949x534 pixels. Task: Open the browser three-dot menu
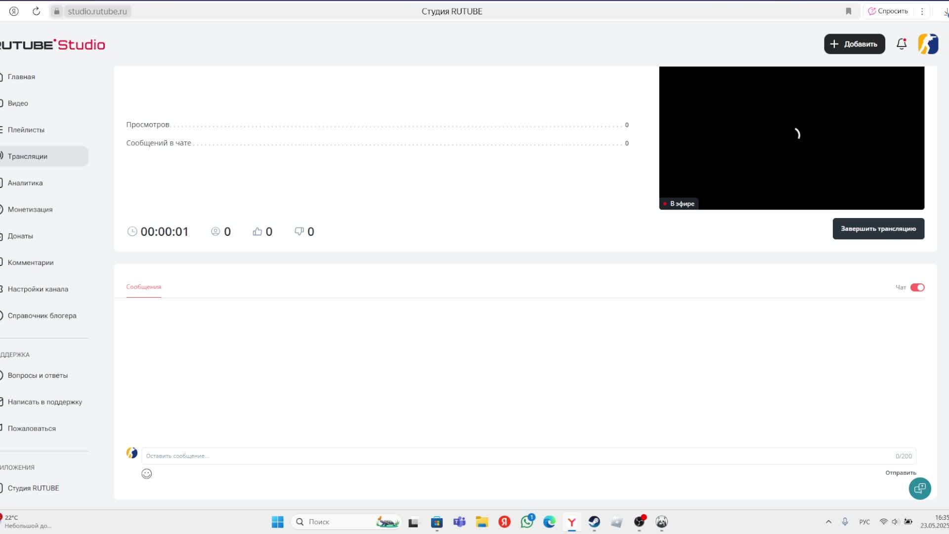click(x=922, y=11)
